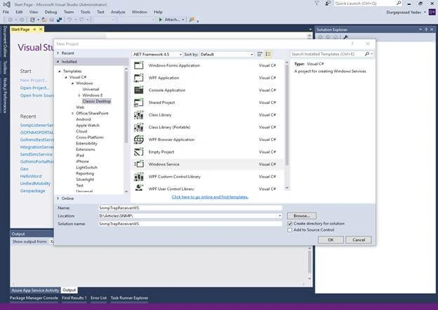Select Android in the template tree
The width and height of the screenshot is (438, 310).
pos(84,119)
